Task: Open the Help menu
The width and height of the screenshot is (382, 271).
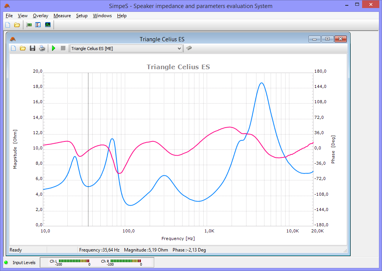Action: point(122,16)
